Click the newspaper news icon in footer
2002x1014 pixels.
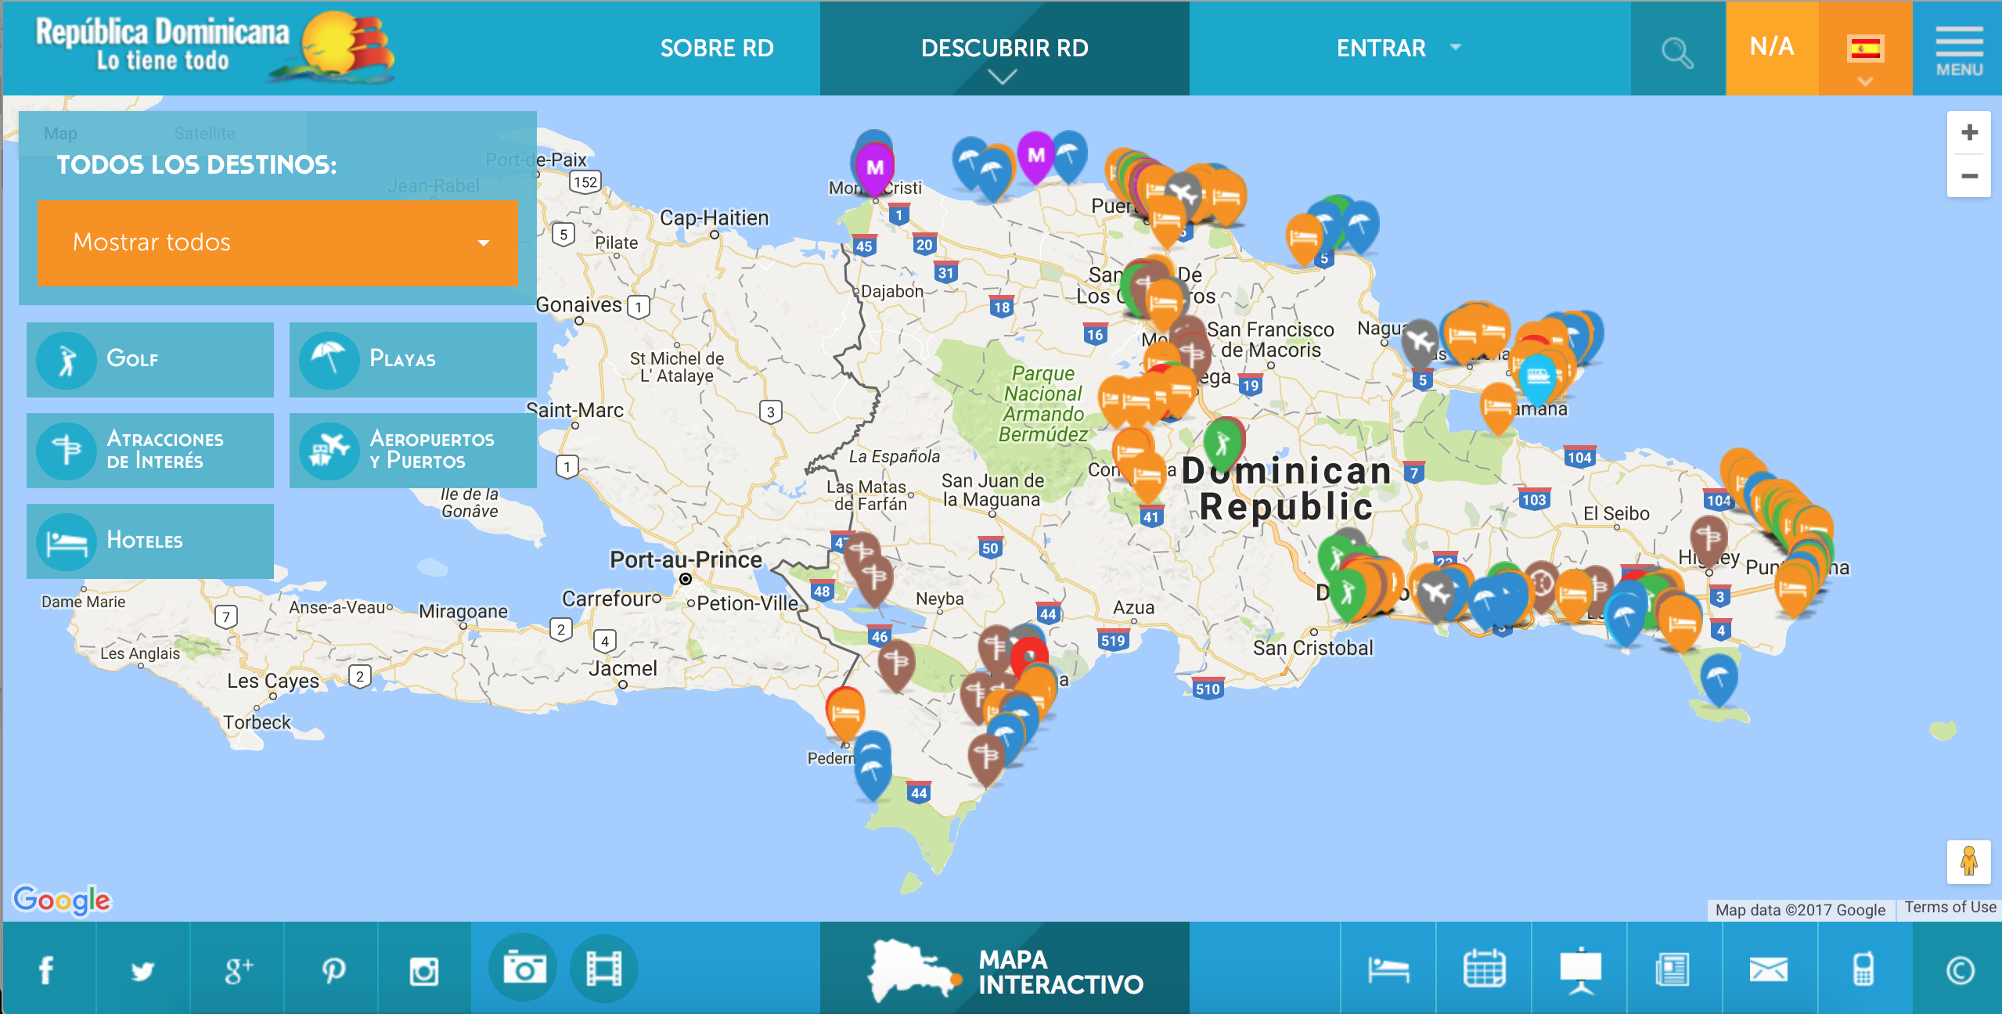point(1673,970)
